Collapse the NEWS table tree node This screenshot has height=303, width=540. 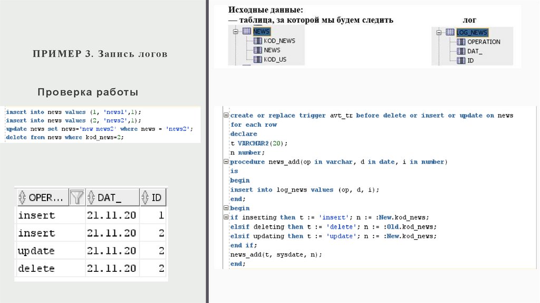pyautogui.click(x=235, y=32)
